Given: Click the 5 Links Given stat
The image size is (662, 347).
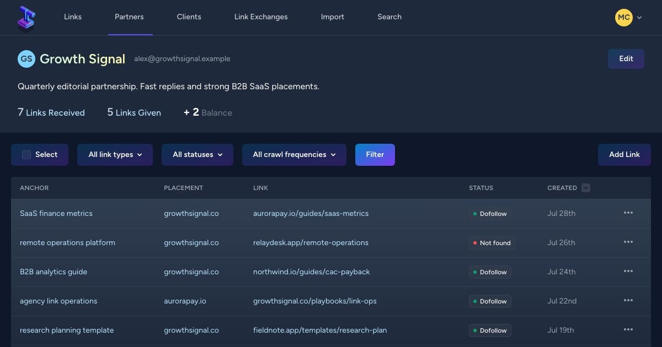Looking at the screenshot, I should 134,112.
